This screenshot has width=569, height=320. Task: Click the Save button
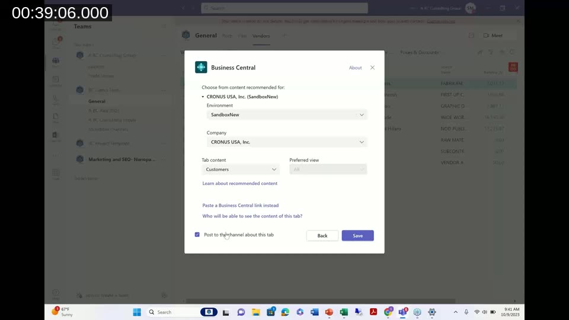357,235
